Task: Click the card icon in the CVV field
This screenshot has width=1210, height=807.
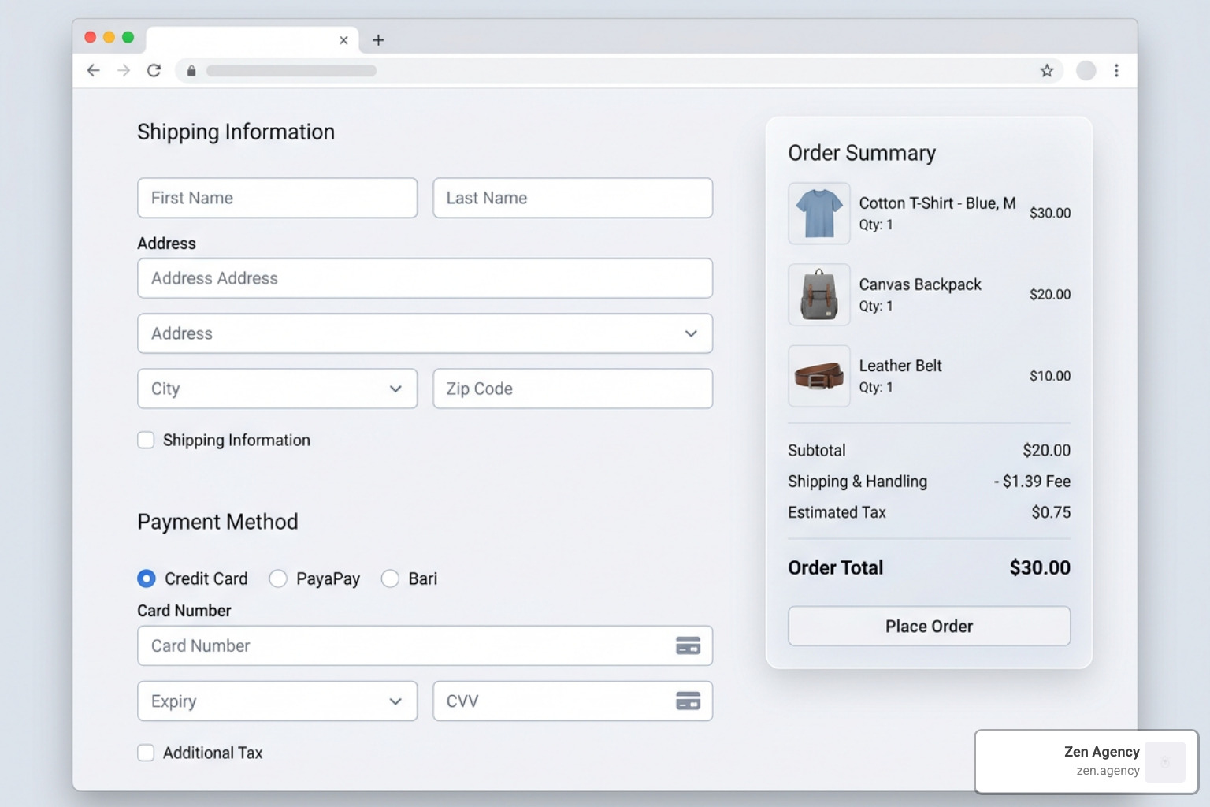Action: 688,701
